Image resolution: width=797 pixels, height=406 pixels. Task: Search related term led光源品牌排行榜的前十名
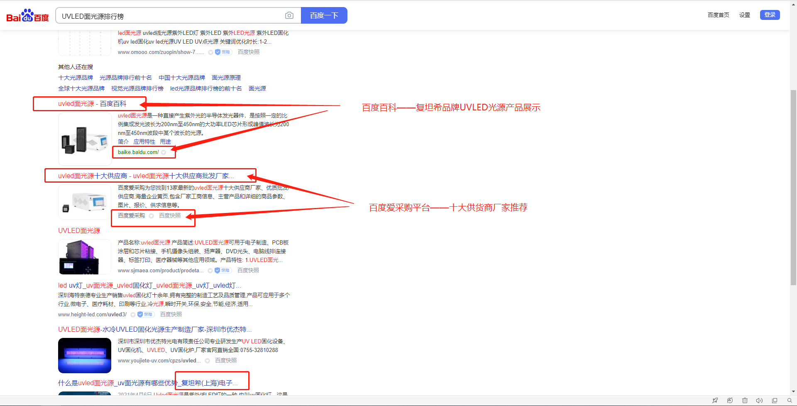coord(206,88)
